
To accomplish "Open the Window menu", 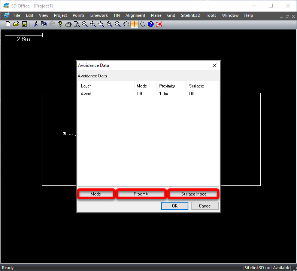I will pyautogui.click(x=230, y=15).
